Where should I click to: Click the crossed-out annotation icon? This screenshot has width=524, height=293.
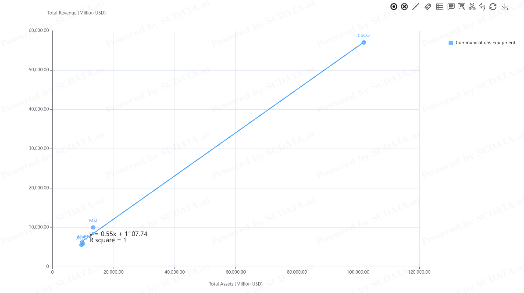pos(462,7)
